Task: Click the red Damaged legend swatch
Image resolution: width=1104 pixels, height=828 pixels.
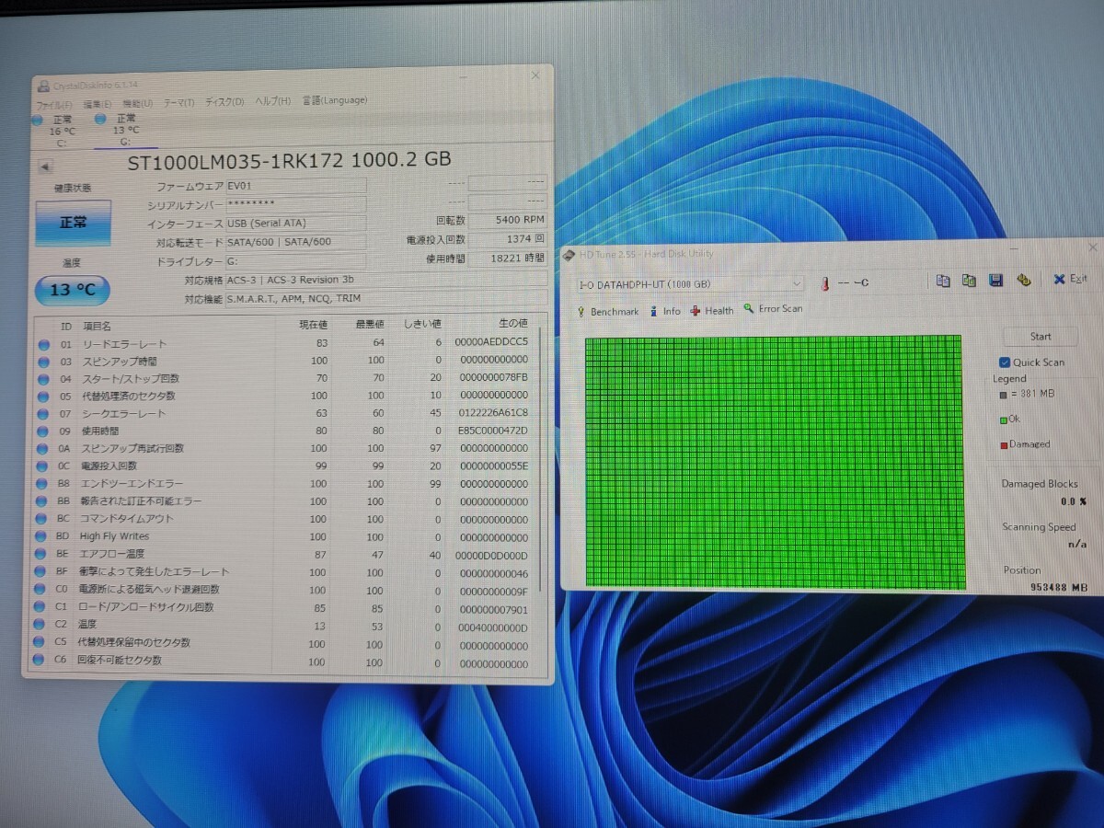Action: coord(1004,445)
